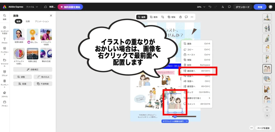Choose 画像を切り抜く in the context menu
275x132 pixels.
[x=197, y=98]
